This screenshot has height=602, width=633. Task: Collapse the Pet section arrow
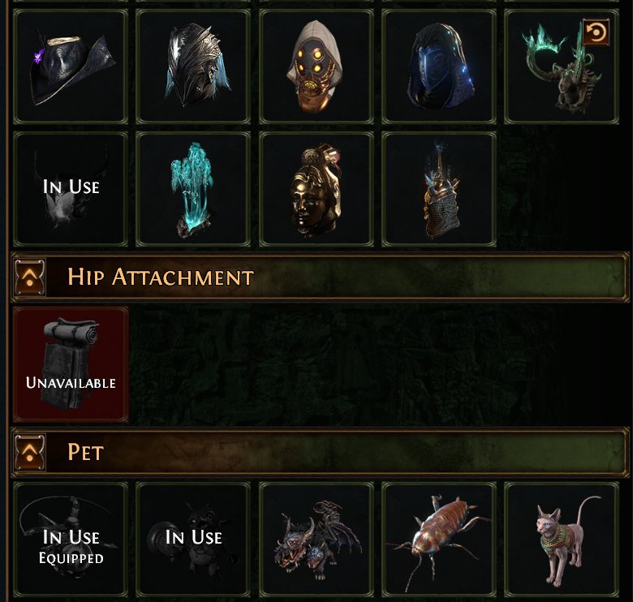(x=30, y=452)
